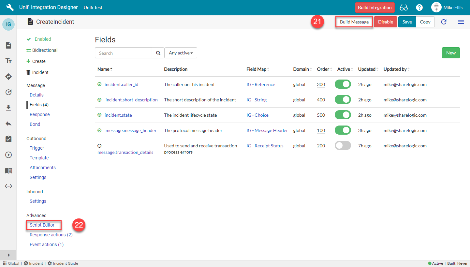
Task: Expand the left sidebar with arrow
Action: 8,255
